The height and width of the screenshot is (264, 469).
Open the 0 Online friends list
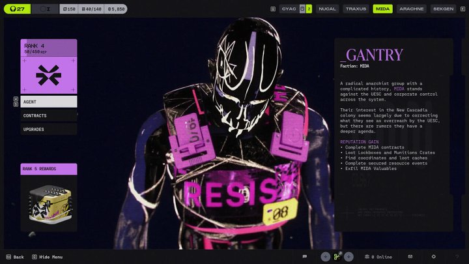(378, 257)
